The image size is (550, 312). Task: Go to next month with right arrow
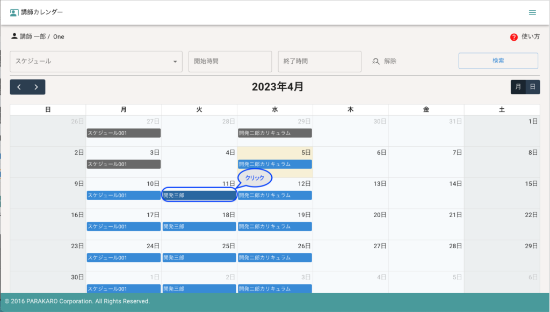click(x=36, y=87)
